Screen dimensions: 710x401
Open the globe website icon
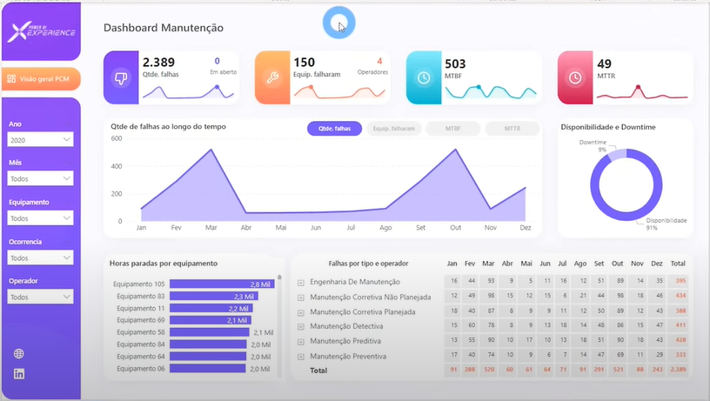(19, 354)
